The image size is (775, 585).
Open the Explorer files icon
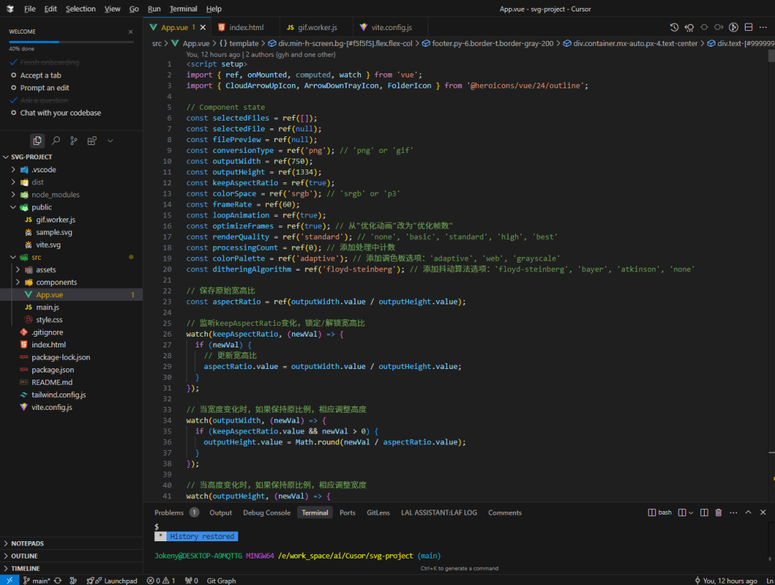tap(37, 141)
